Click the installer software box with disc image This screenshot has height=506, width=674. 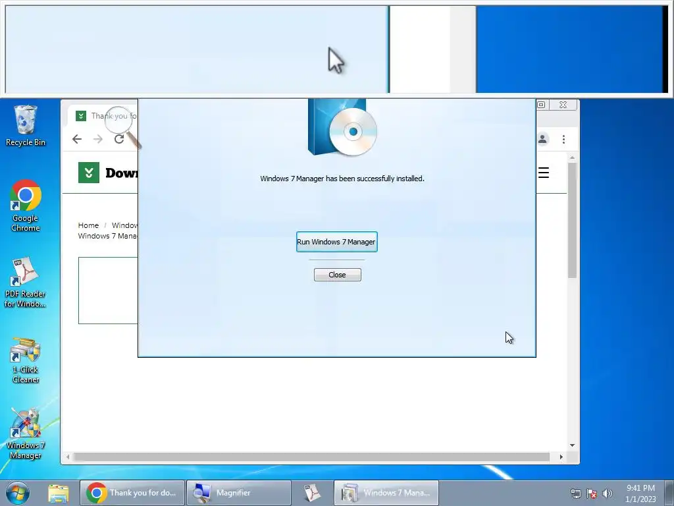342,127
